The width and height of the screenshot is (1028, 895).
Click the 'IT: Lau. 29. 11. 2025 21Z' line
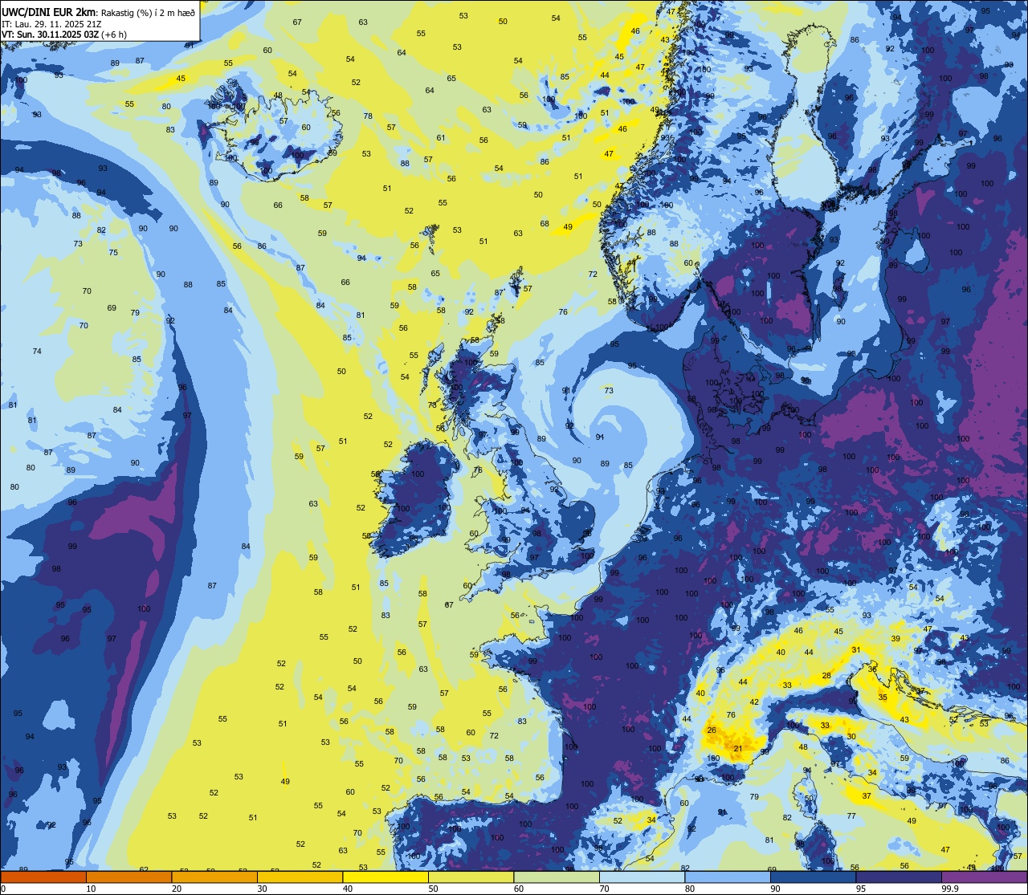pyautogui.click(x=51, y=24)
